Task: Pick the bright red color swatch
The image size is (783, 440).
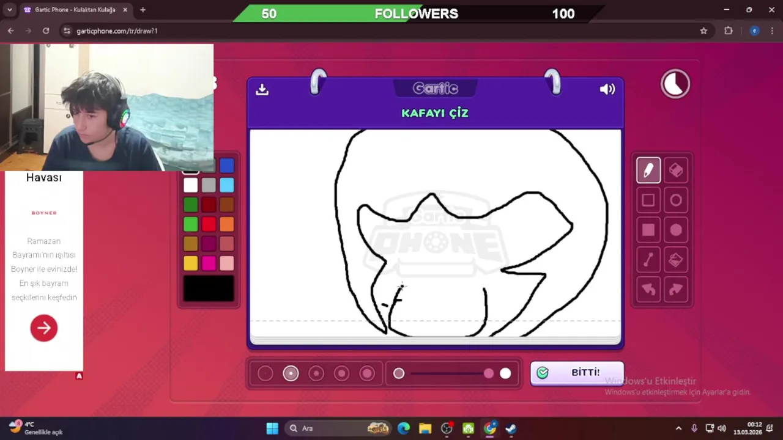Action: point(209,224)
